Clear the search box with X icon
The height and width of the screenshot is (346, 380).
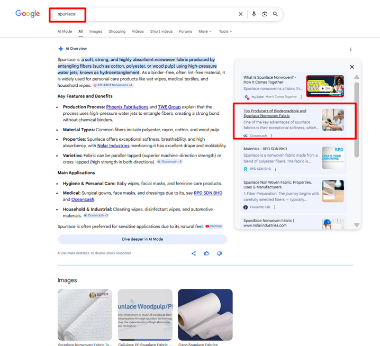[240, 14]
